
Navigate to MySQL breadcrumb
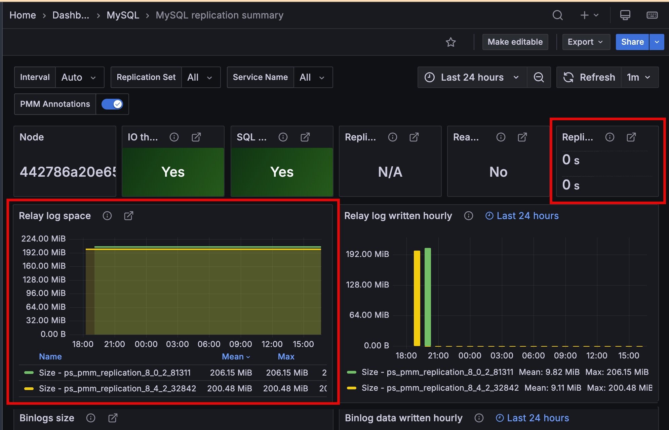pos(123,15)
